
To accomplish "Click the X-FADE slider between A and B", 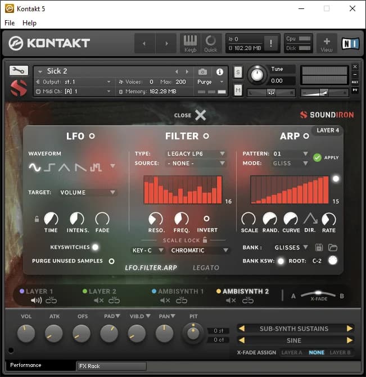I will (x=318, y=294).
